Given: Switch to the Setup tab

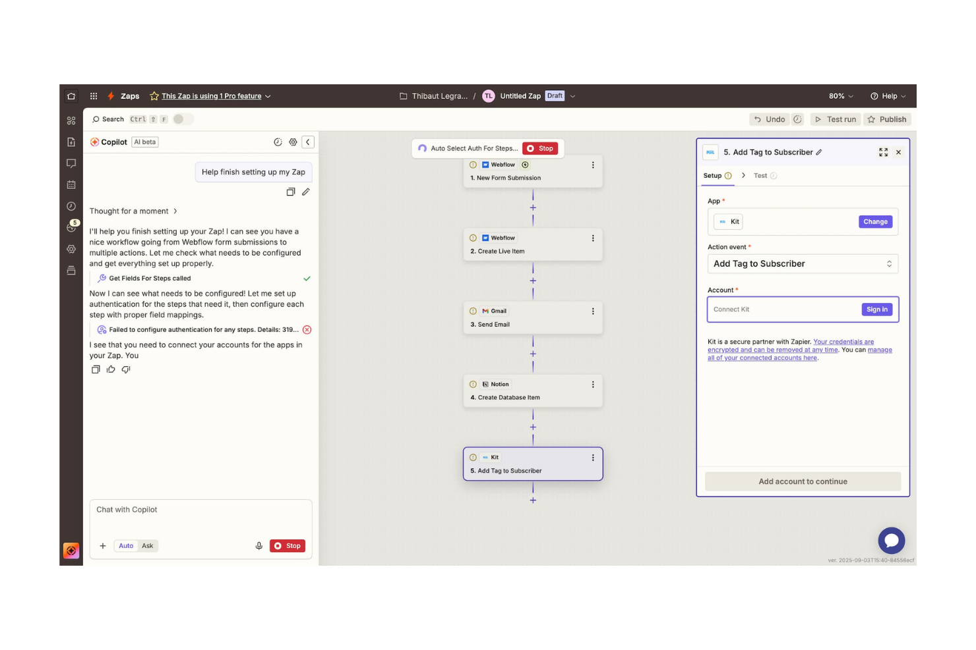Looking at the screenshot, I should (x=717, y=176).
